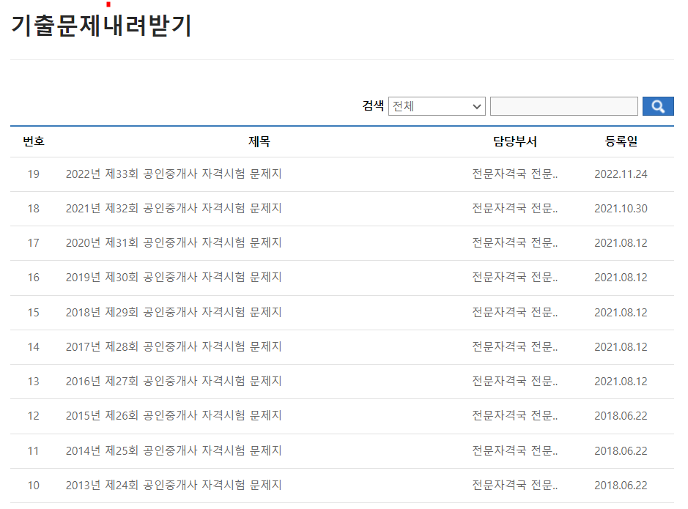Screen dimensions: 688x509
Task: Select the date 2022.11.24
Action: tap(621, 174)
